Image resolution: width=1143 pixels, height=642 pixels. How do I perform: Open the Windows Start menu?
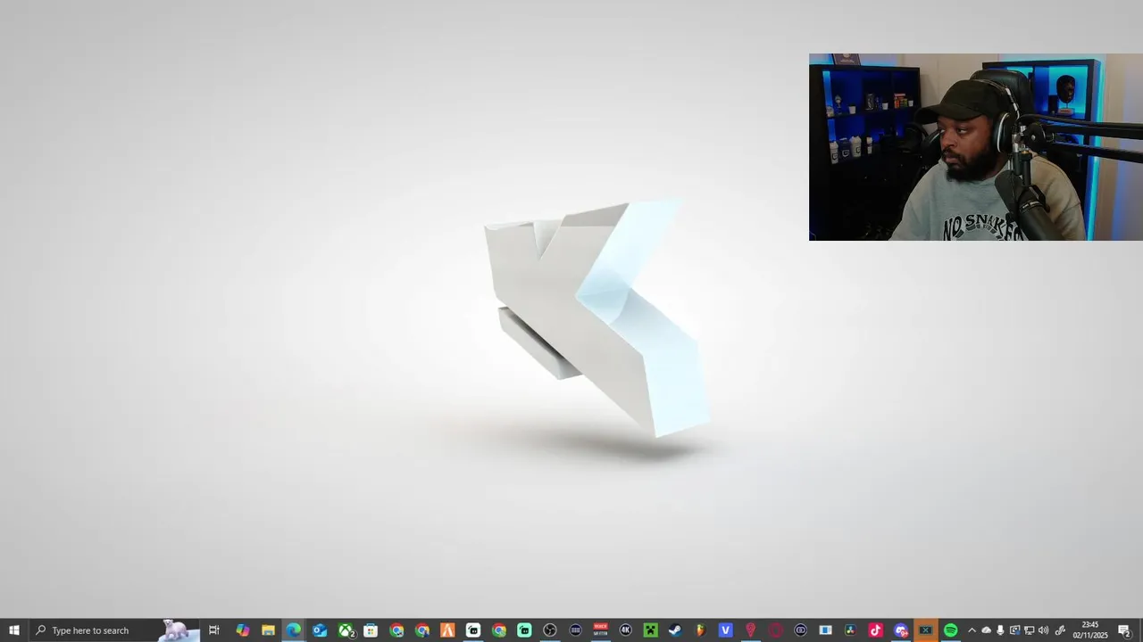pyautogui.click(x=13, y=630)
